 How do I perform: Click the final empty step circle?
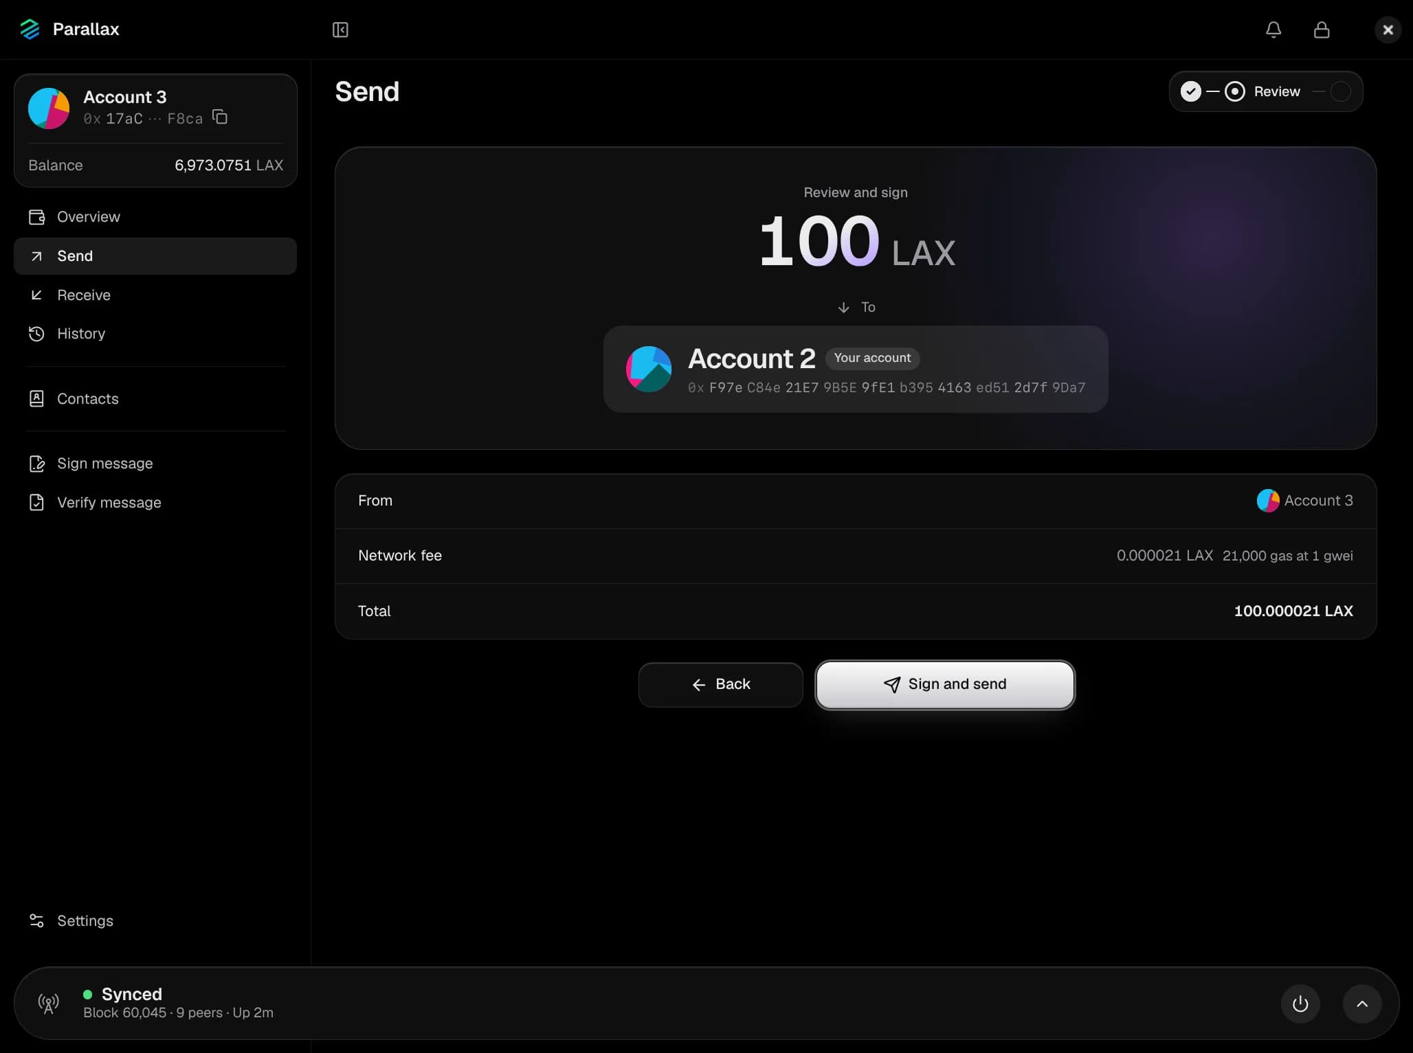coord(1340,91)
